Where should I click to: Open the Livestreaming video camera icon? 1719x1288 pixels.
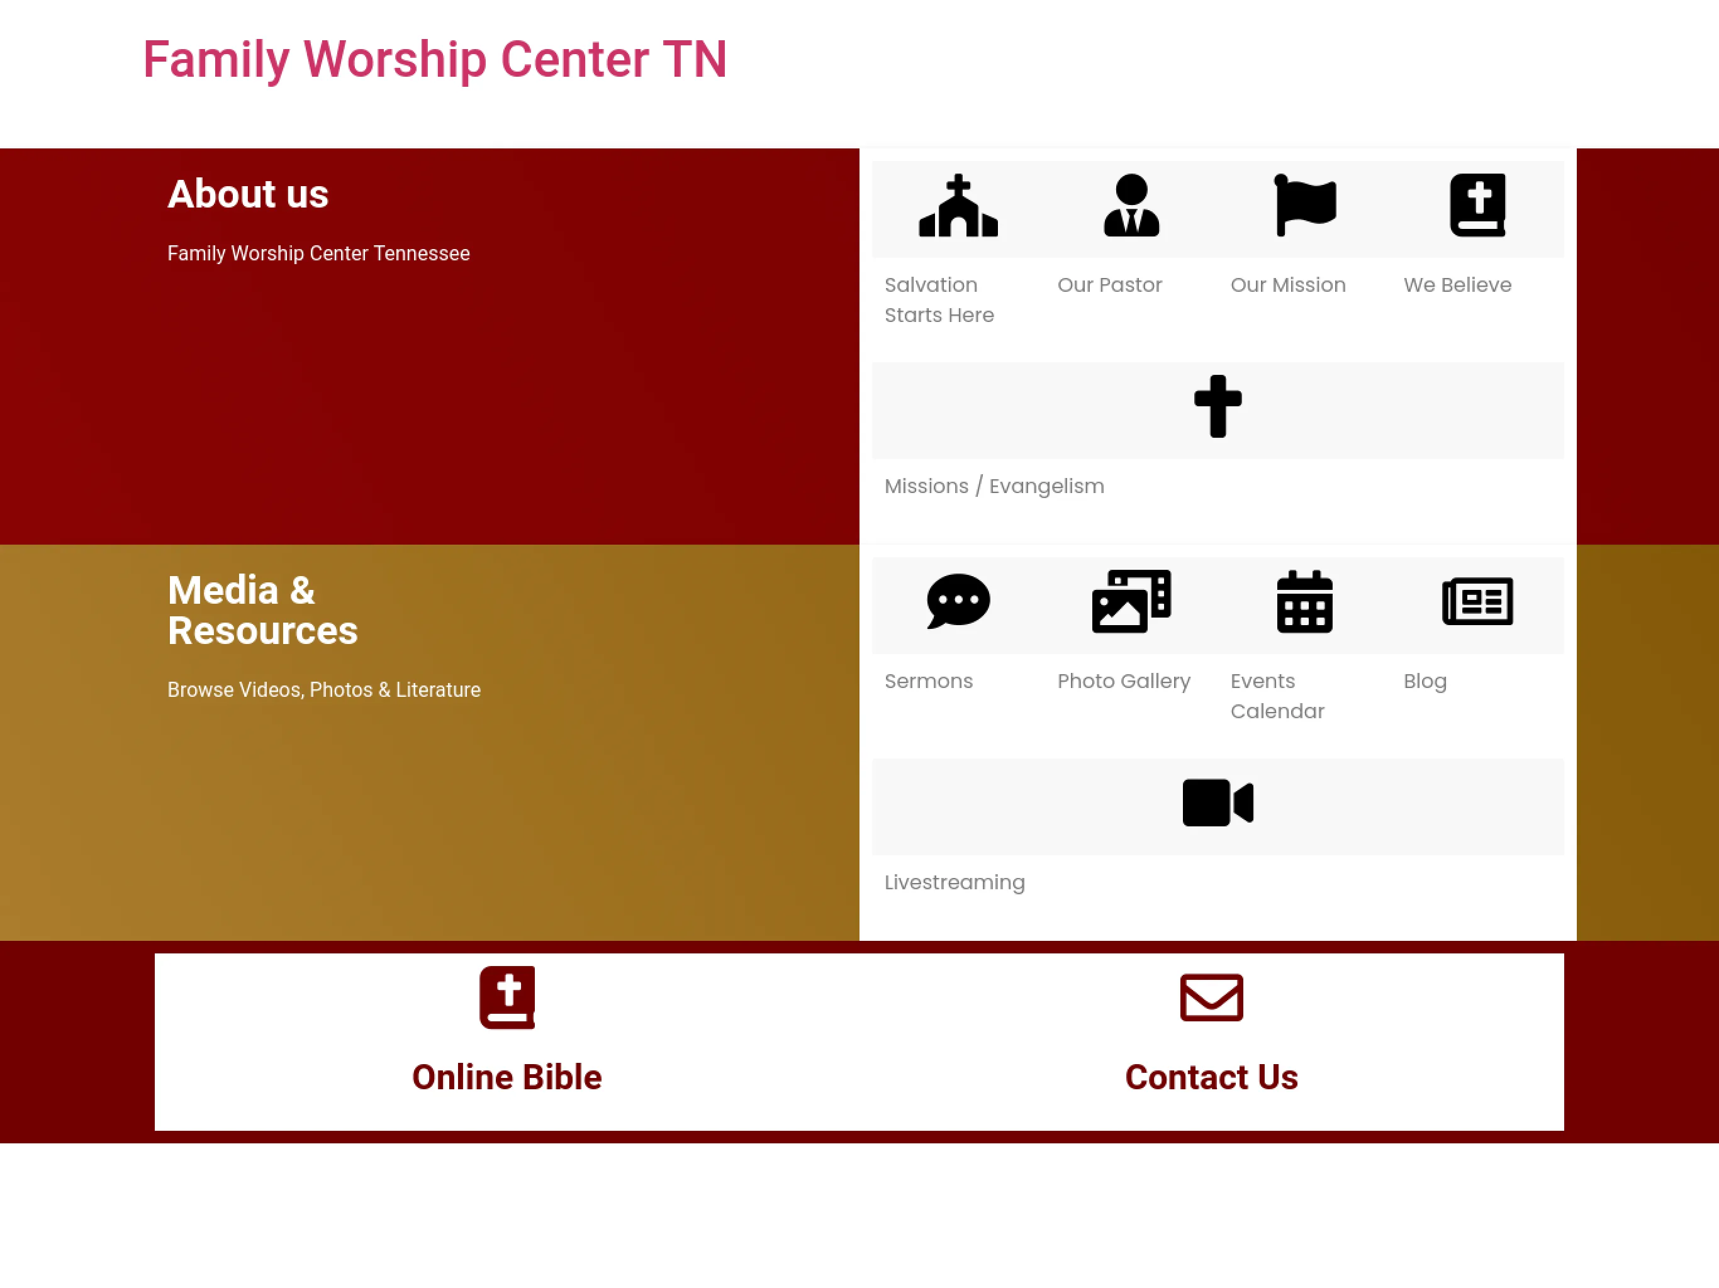click(1217, 801)
